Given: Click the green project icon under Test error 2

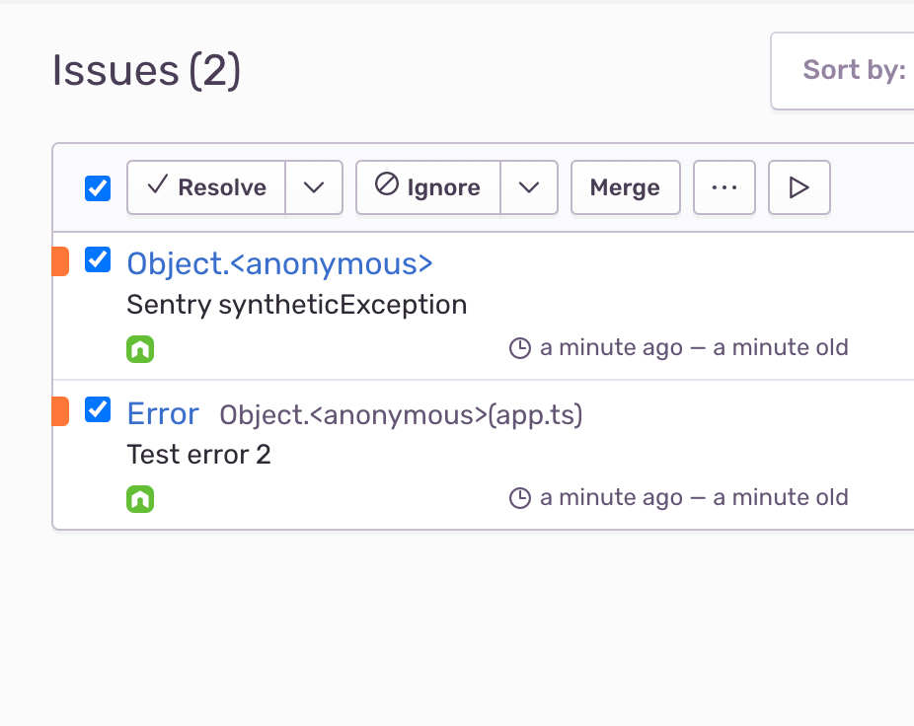Looking at the screenshot, I should tap(140, 497).
